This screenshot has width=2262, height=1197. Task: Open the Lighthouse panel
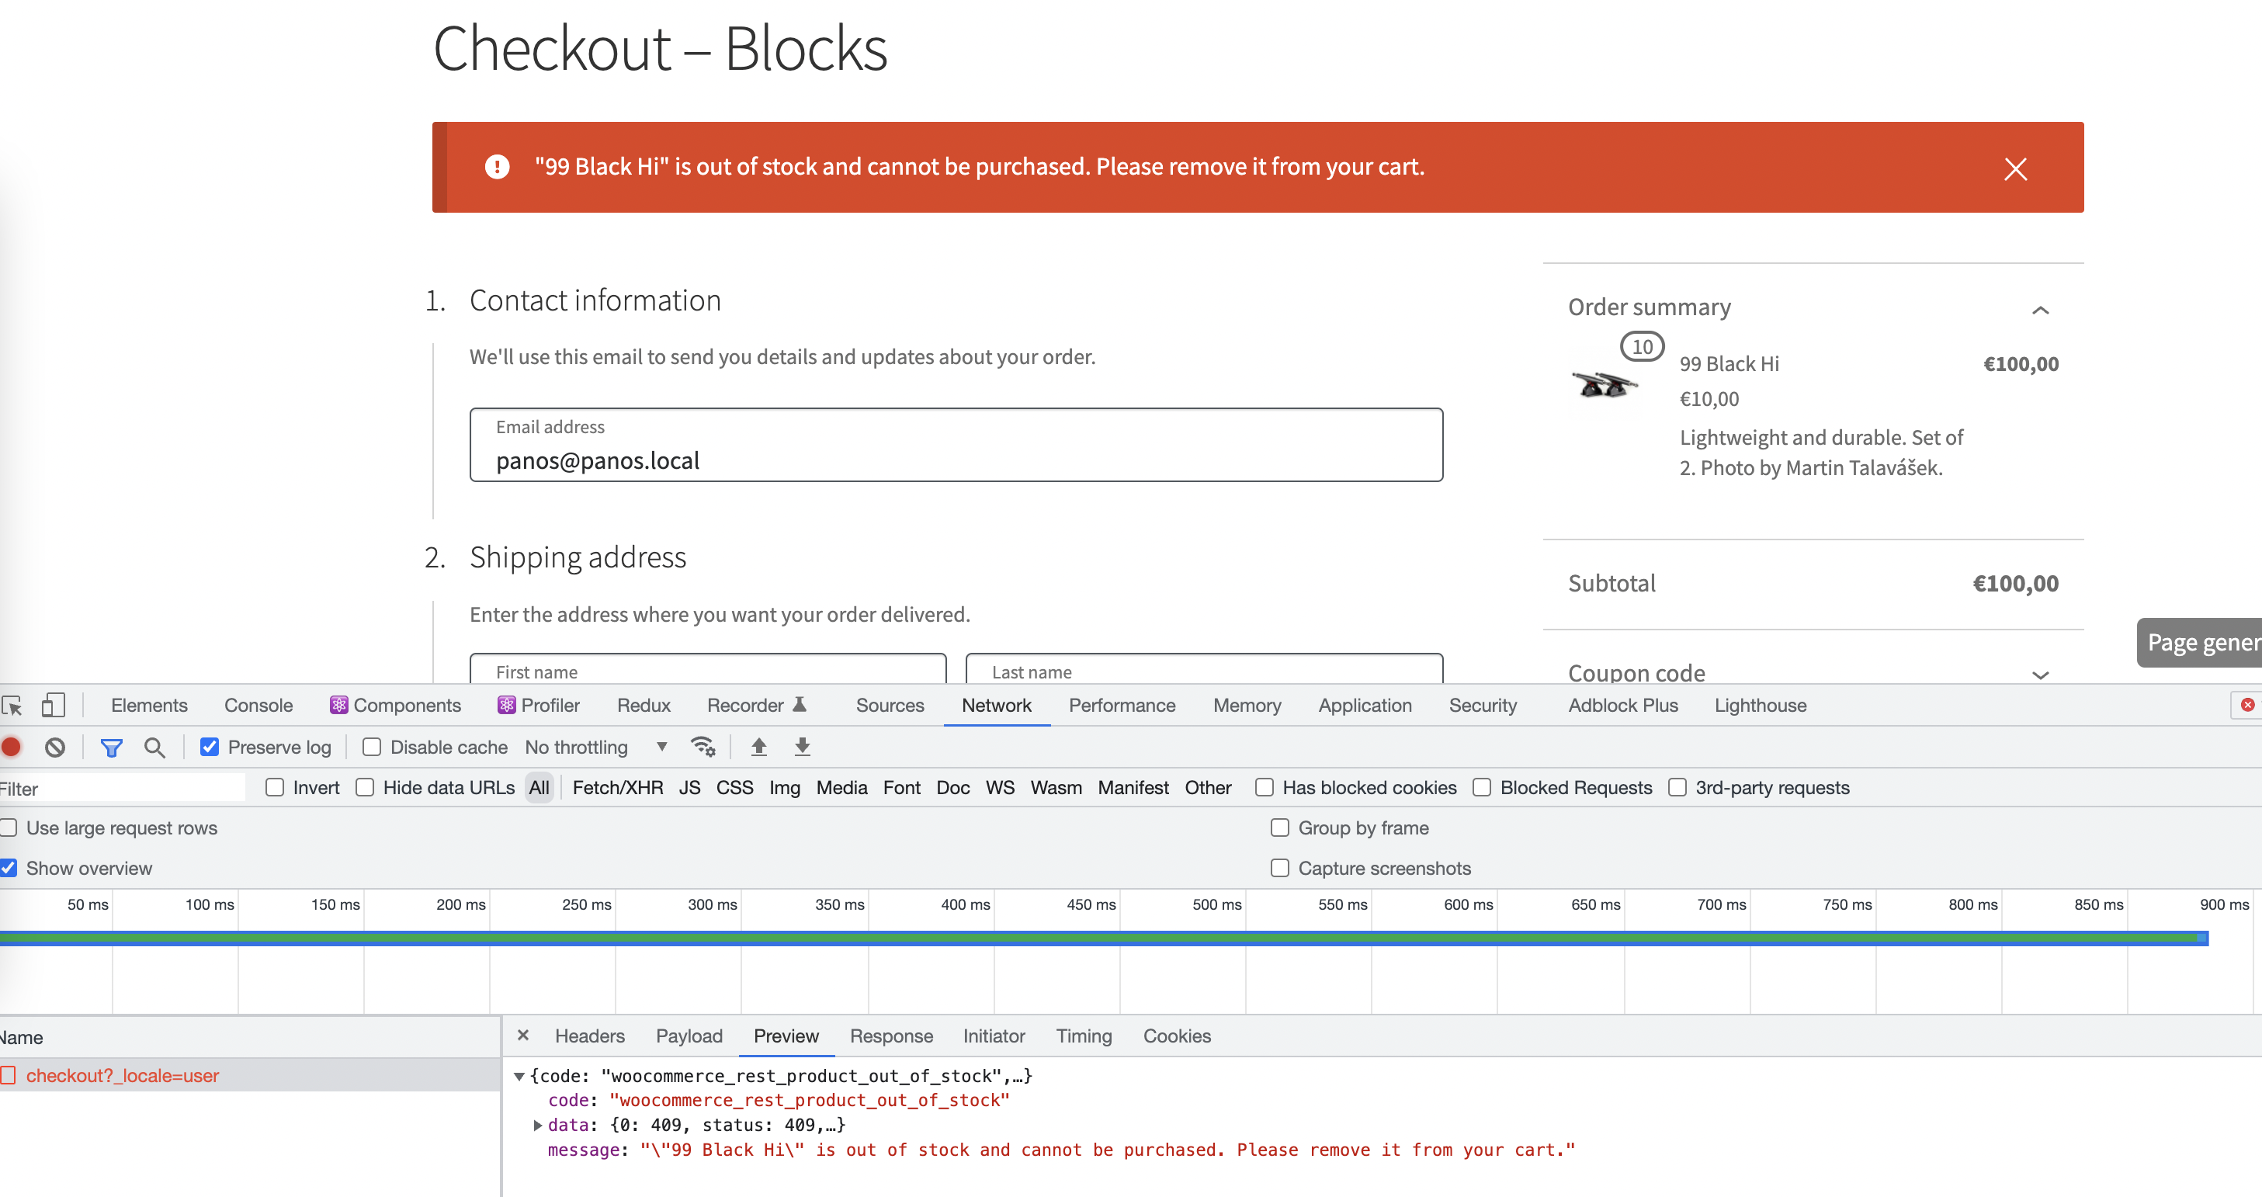click(x=1760, y=705)
